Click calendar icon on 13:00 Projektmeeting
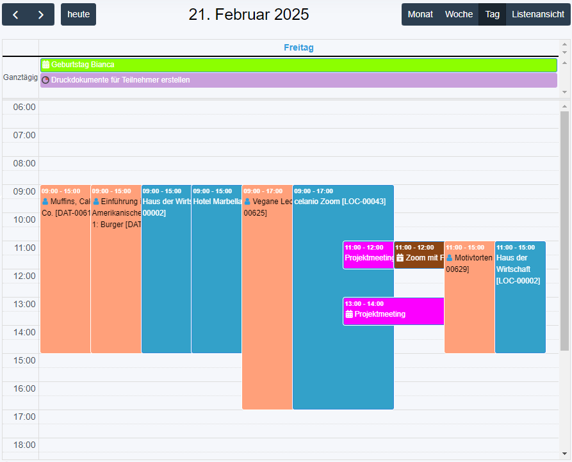Viewport: 572px width, 462px height. click(x=349, y=314)
